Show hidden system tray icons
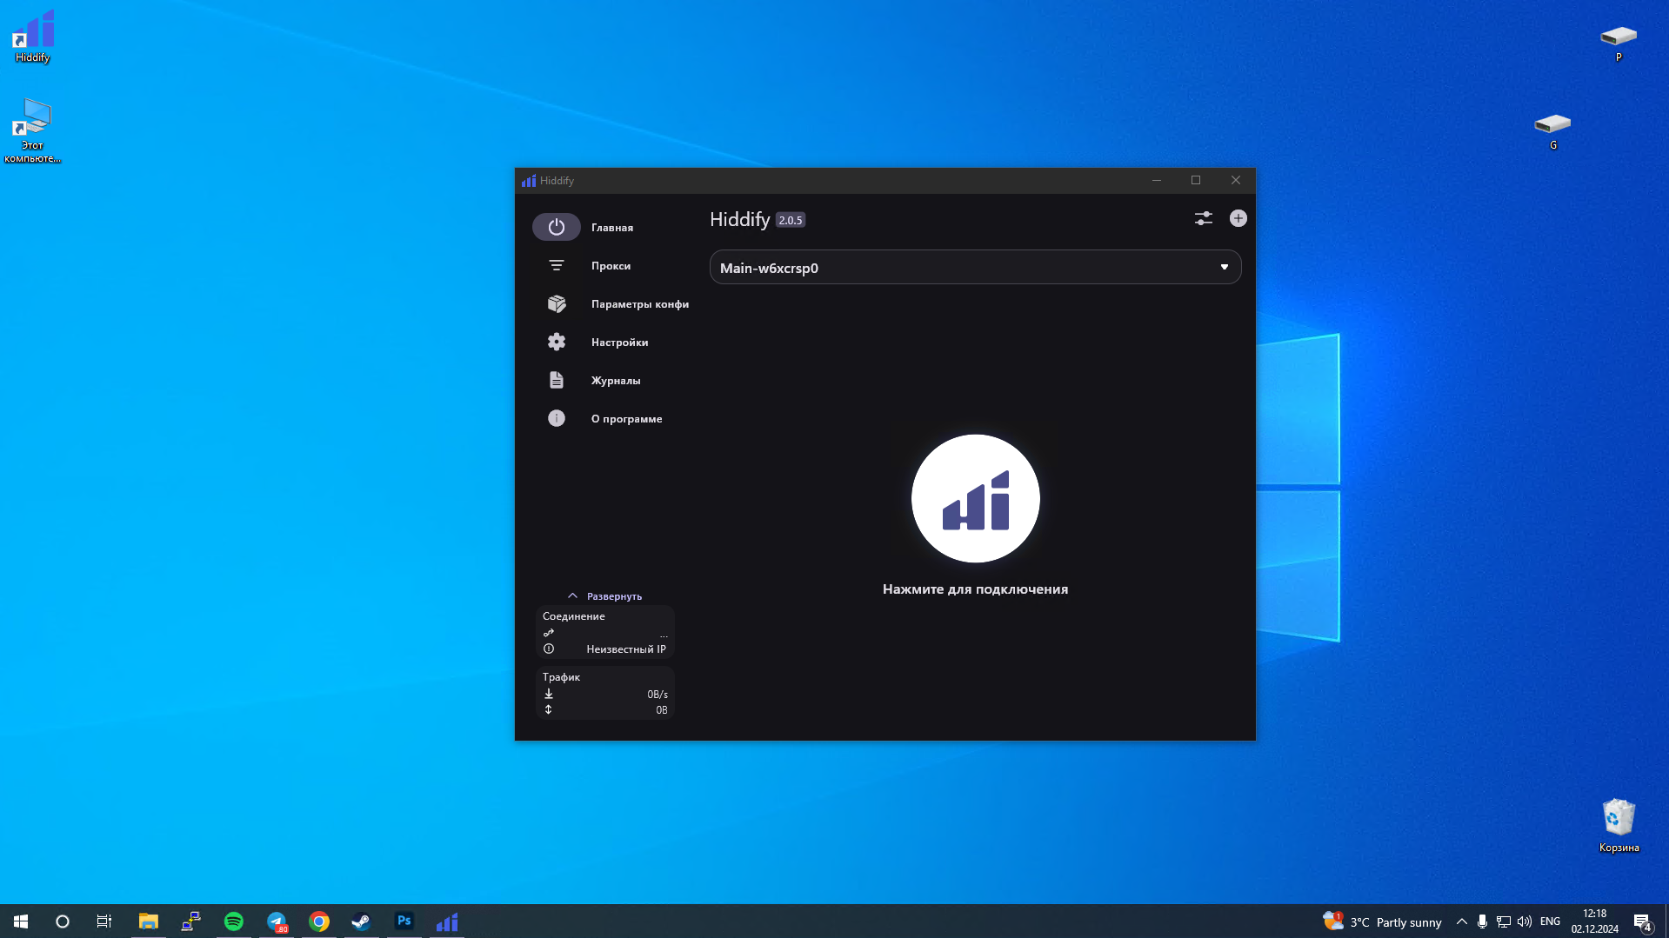Screen dimensions: 1669x938 click(1461, 921)
